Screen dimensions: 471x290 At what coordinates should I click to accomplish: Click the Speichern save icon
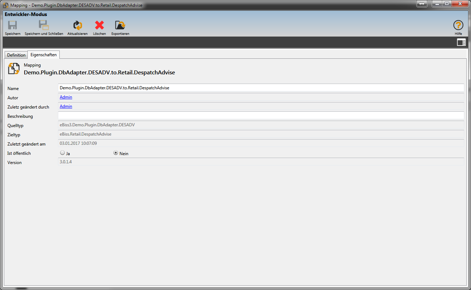click(12, 26)
